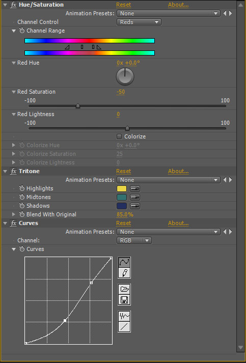Open the Midtones color swatch
This screenshot has height=363, width=246.
(122, 197)
